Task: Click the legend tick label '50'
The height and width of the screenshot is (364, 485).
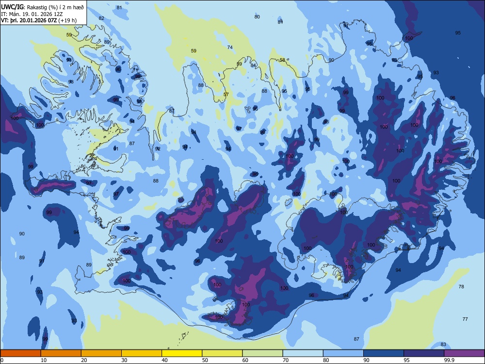Action: tap(205, 360)
